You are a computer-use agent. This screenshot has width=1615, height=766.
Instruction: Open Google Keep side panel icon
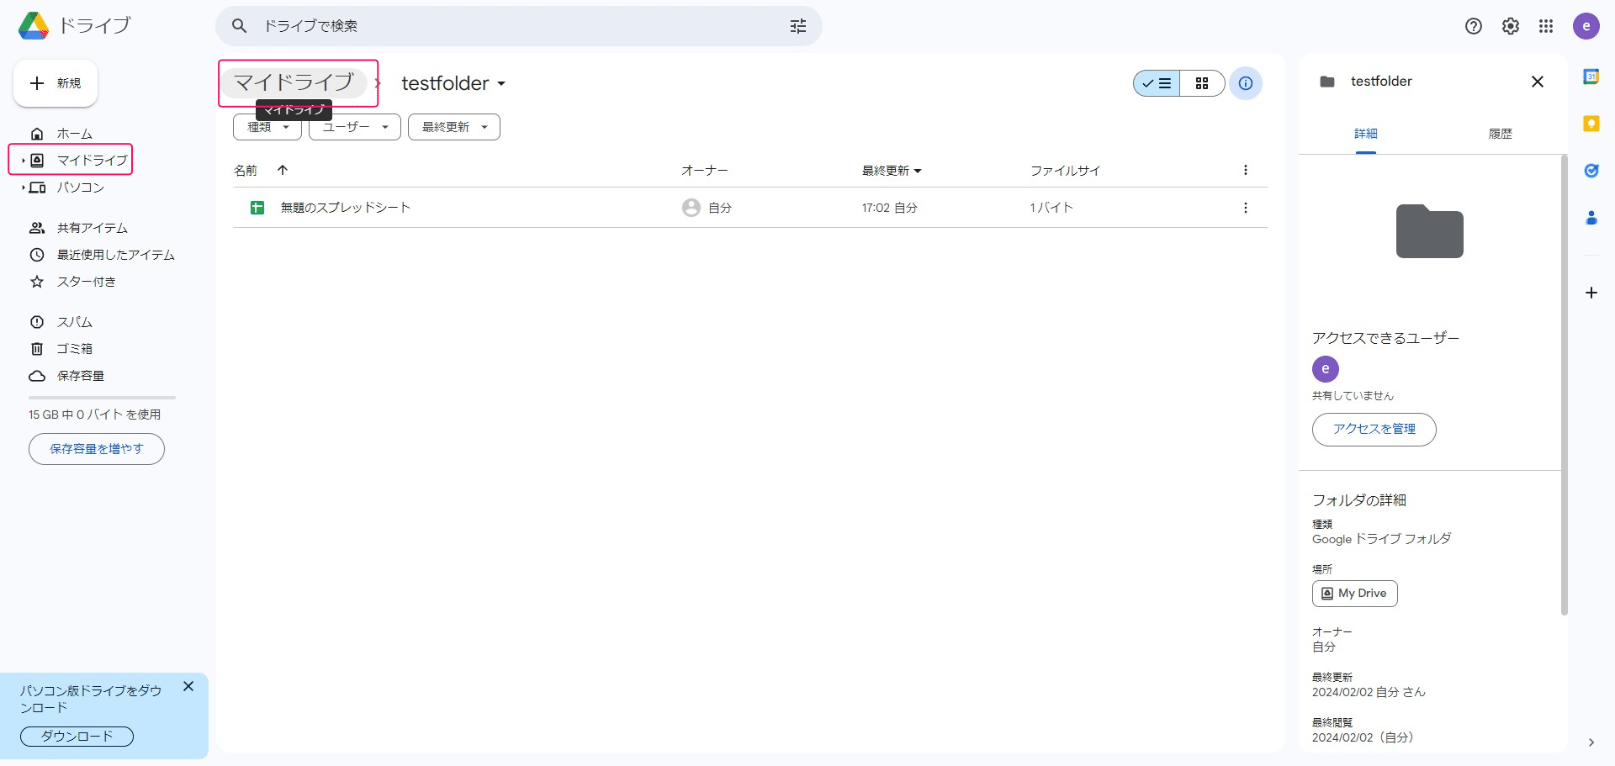point(1591,124)
